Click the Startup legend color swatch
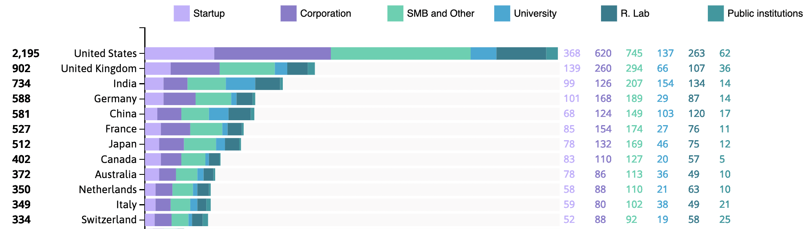 point(181,13)
